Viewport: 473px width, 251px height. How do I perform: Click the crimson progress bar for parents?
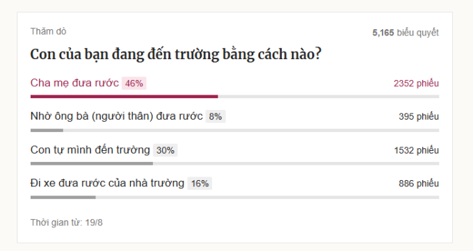[x=124, y=97]
